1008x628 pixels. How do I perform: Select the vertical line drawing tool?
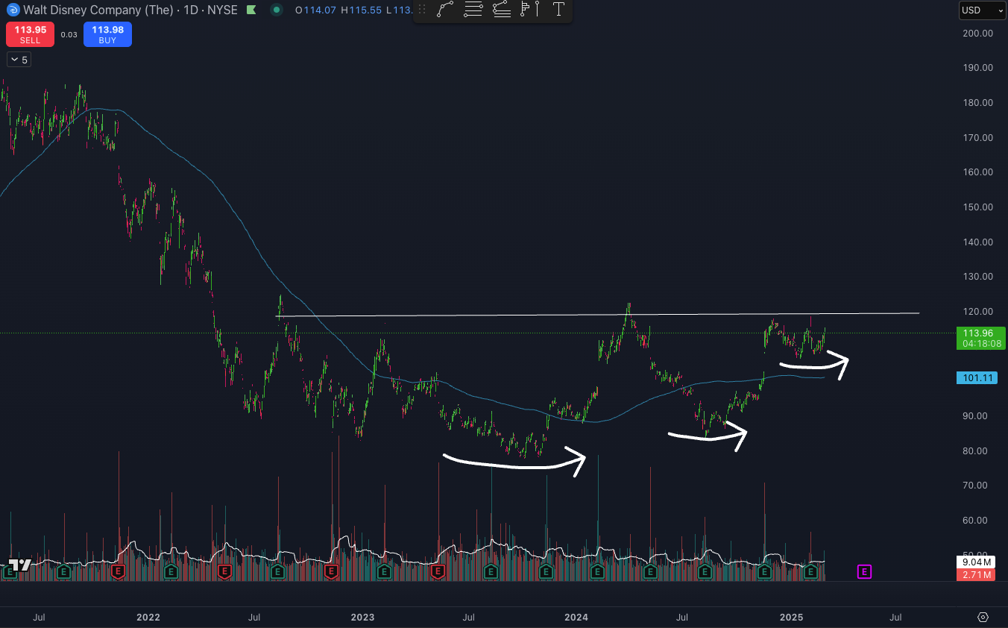(x=537, y=9)
